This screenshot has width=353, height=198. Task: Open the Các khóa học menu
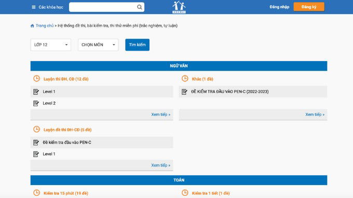[51, 7]
